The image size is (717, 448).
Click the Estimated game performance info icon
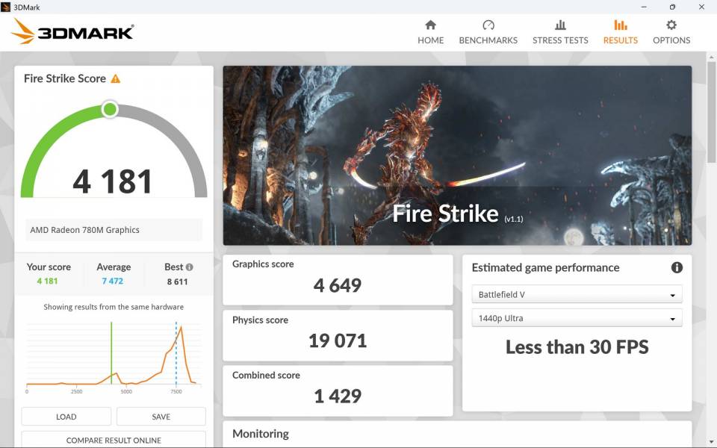click(x=677, y=267)
